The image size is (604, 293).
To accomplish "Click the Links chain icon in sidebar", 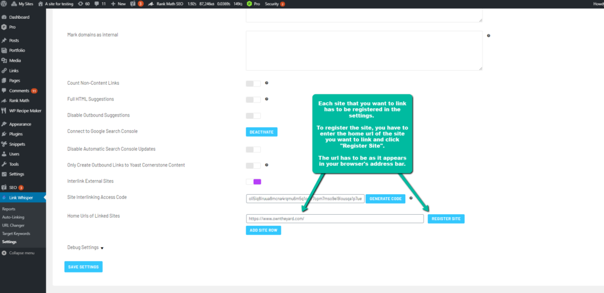I will tap(4, 71).
